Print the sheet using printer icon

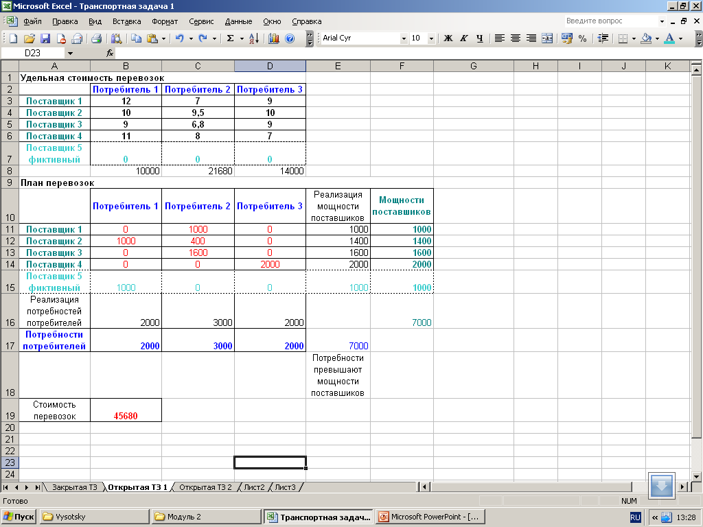tap(96, 38)
